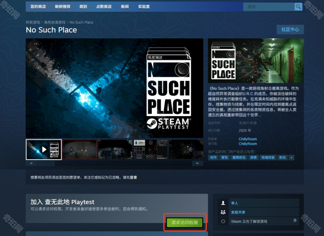Open 单人 feature link
This screenshot has width=324, height=236.
tap(235, 203)
